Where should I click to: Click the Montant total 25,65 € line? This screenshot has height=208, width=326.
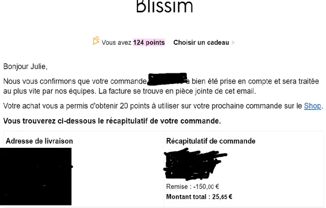point(199,196)
